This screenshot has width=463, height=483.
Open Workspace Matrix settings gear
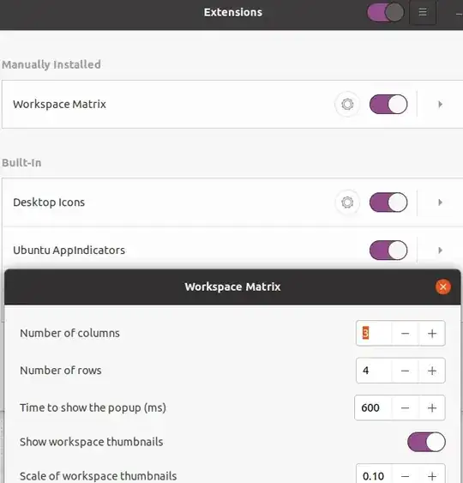point(347,104)
